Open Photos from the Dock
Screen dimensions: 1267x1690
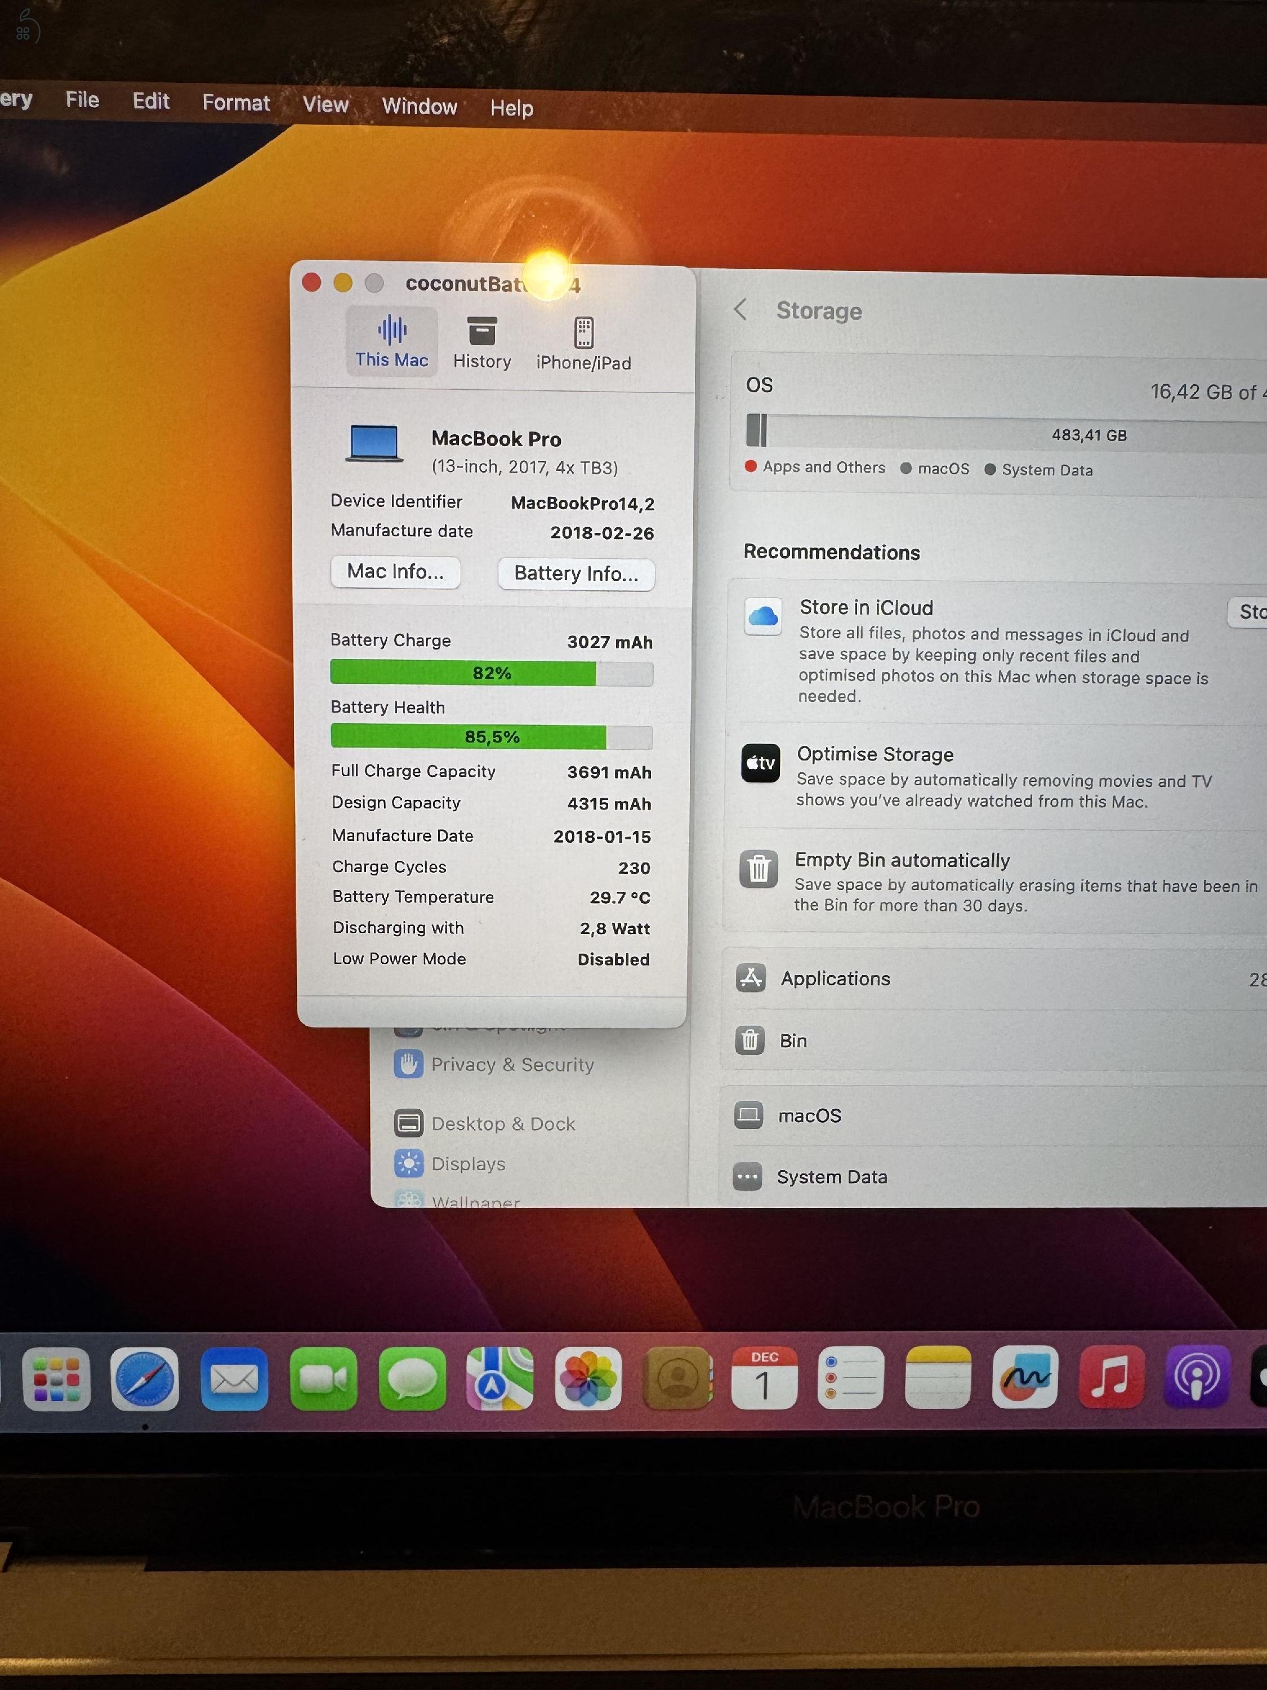(588, 1378)
